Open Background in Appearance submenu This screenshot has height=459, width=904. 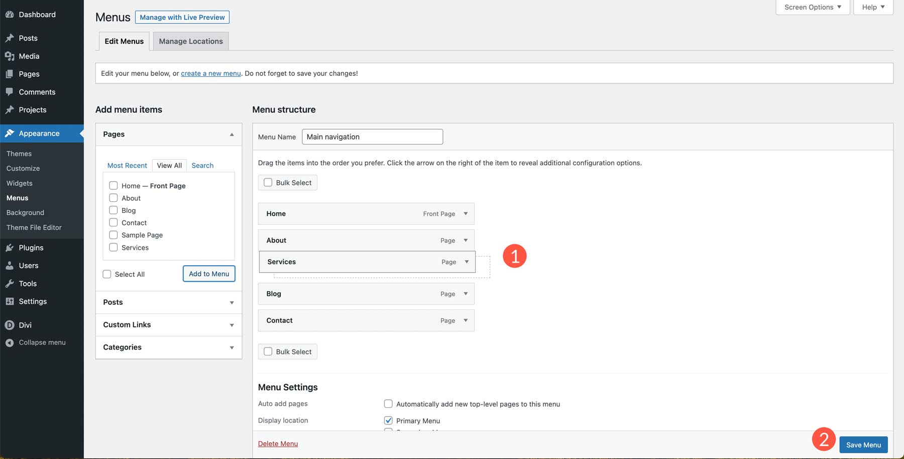26,212
